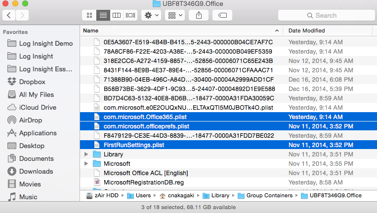The width and height of the screenshot is (377, 213).
Task: Click status text 3 of 18 selected
Action: (x=163, y=207)
